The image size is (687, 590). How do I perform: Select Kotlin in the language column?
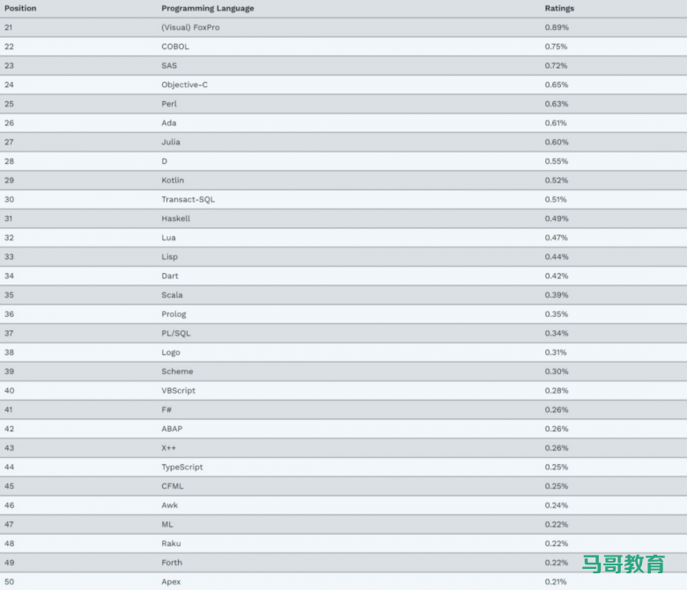(x=173, y=181)
